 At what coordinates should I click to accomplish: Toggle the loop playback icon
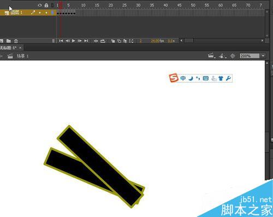tap(103, 41)
